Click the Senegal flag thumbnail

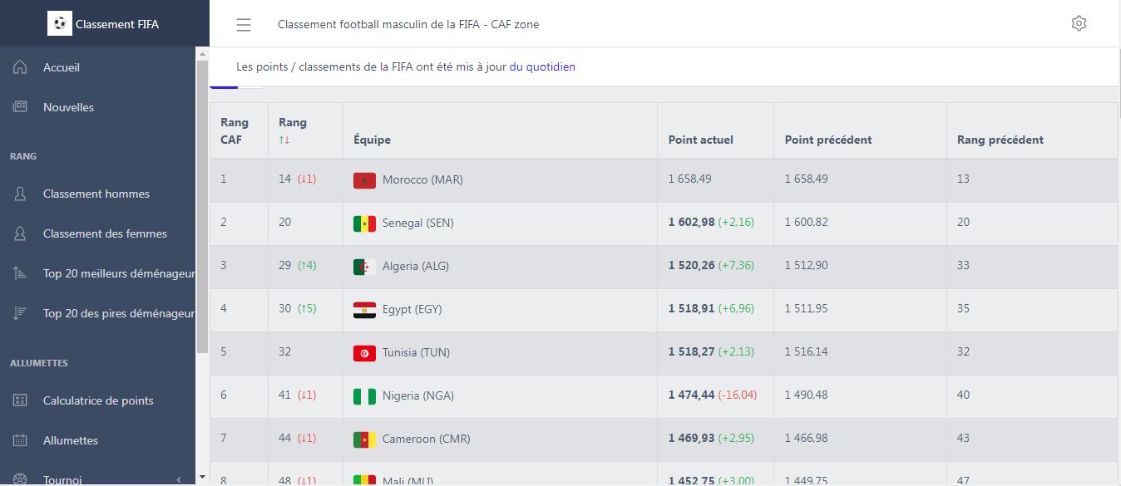[x=364, y=223]
